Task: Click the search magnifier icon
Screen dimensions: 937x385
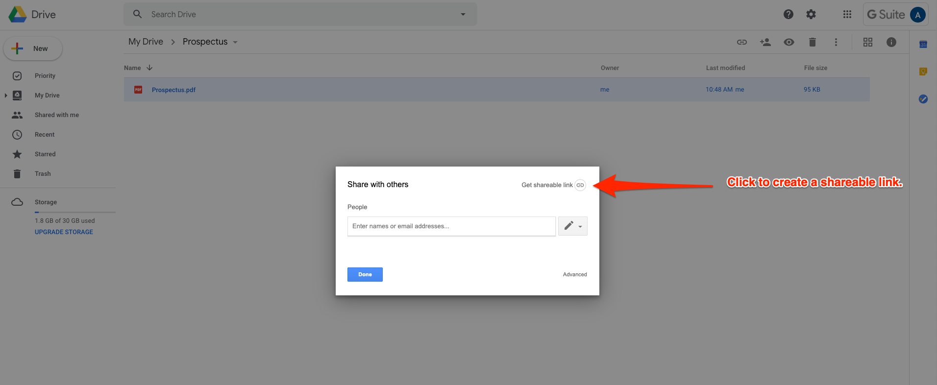Action: tap(138, 14)
